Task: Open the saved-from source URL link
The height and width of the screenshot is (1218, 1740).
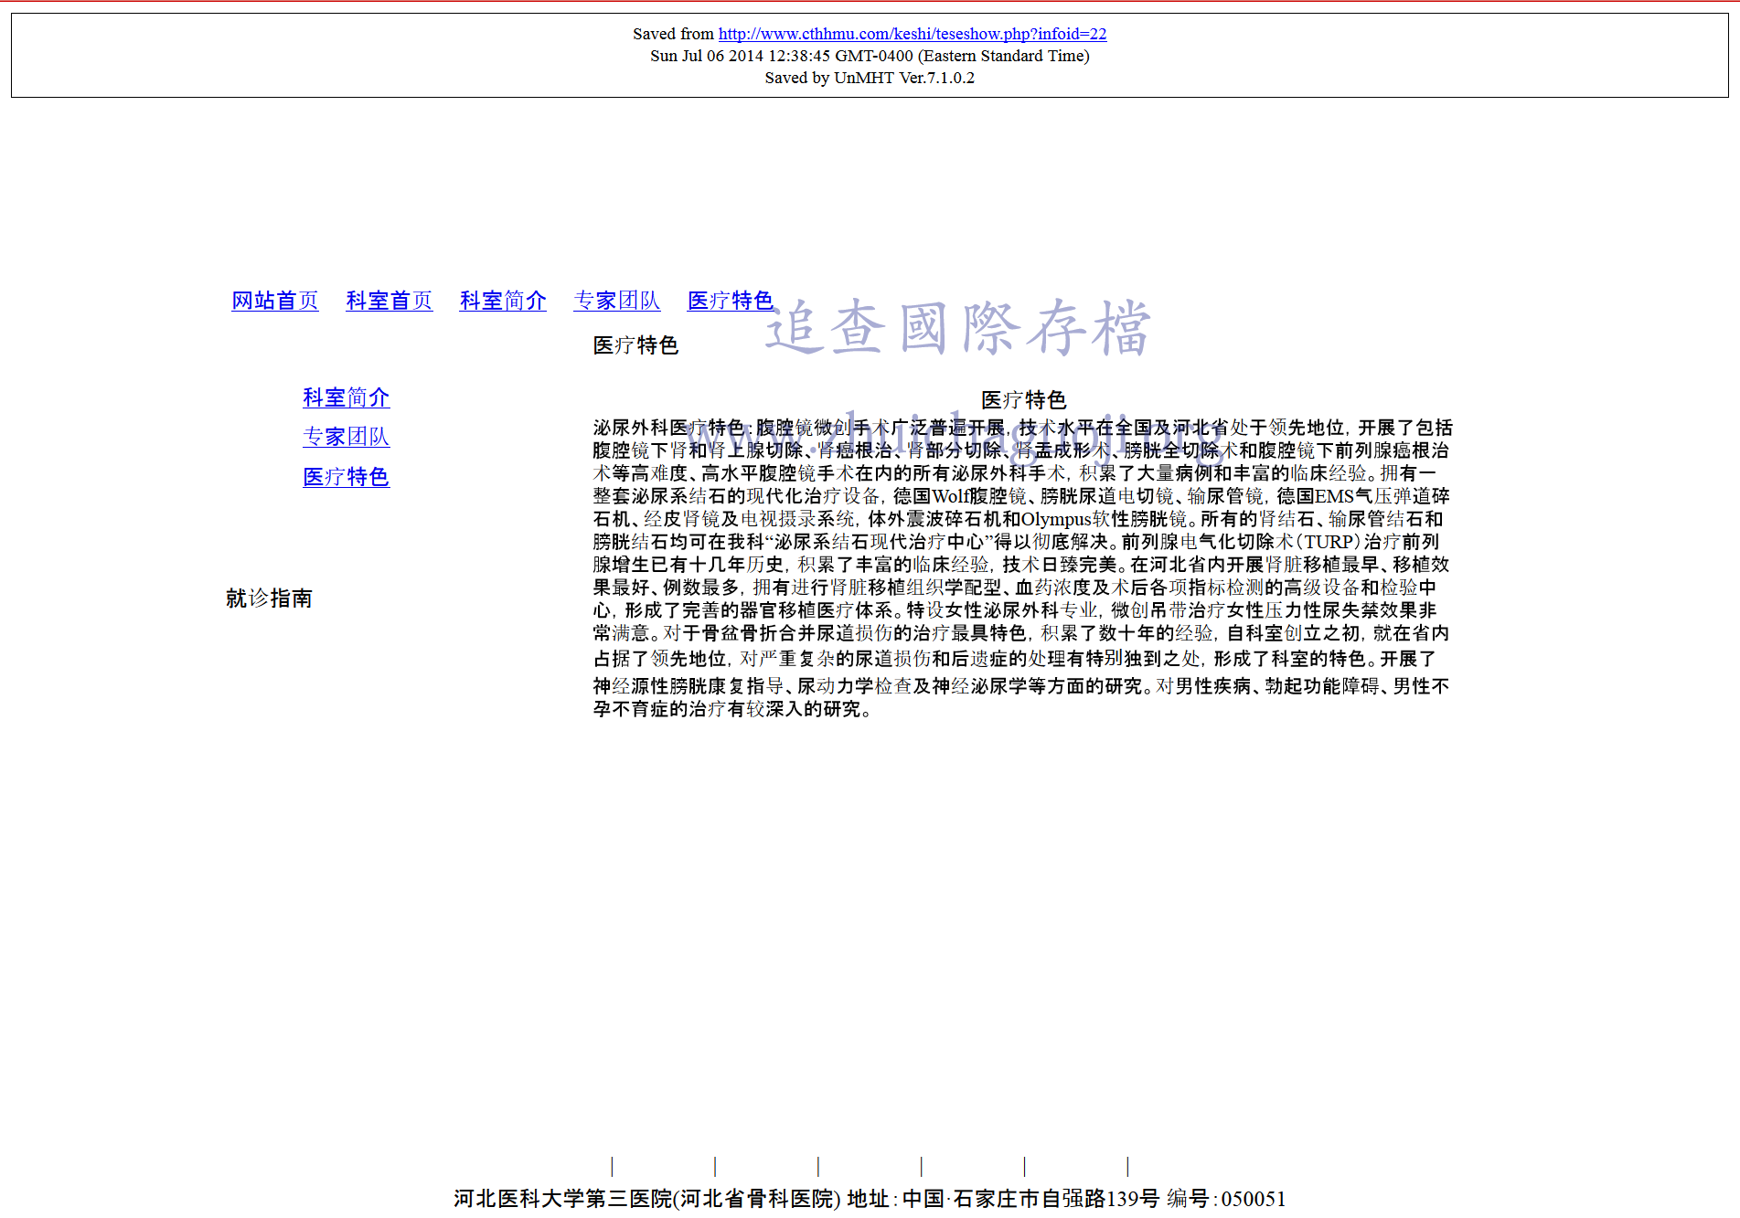Action: (912, 34)
